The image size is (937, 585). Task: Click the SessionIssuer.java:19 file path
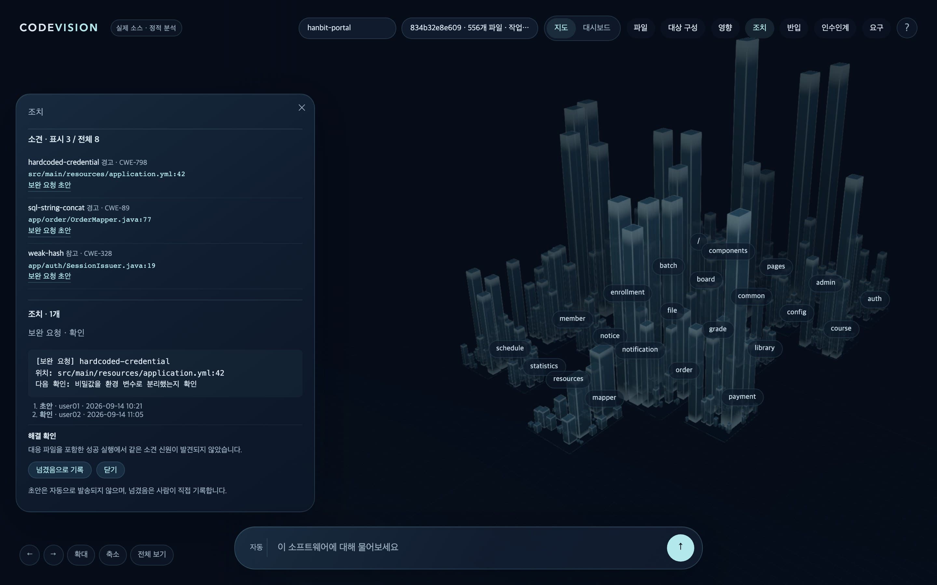pos(91,266)
